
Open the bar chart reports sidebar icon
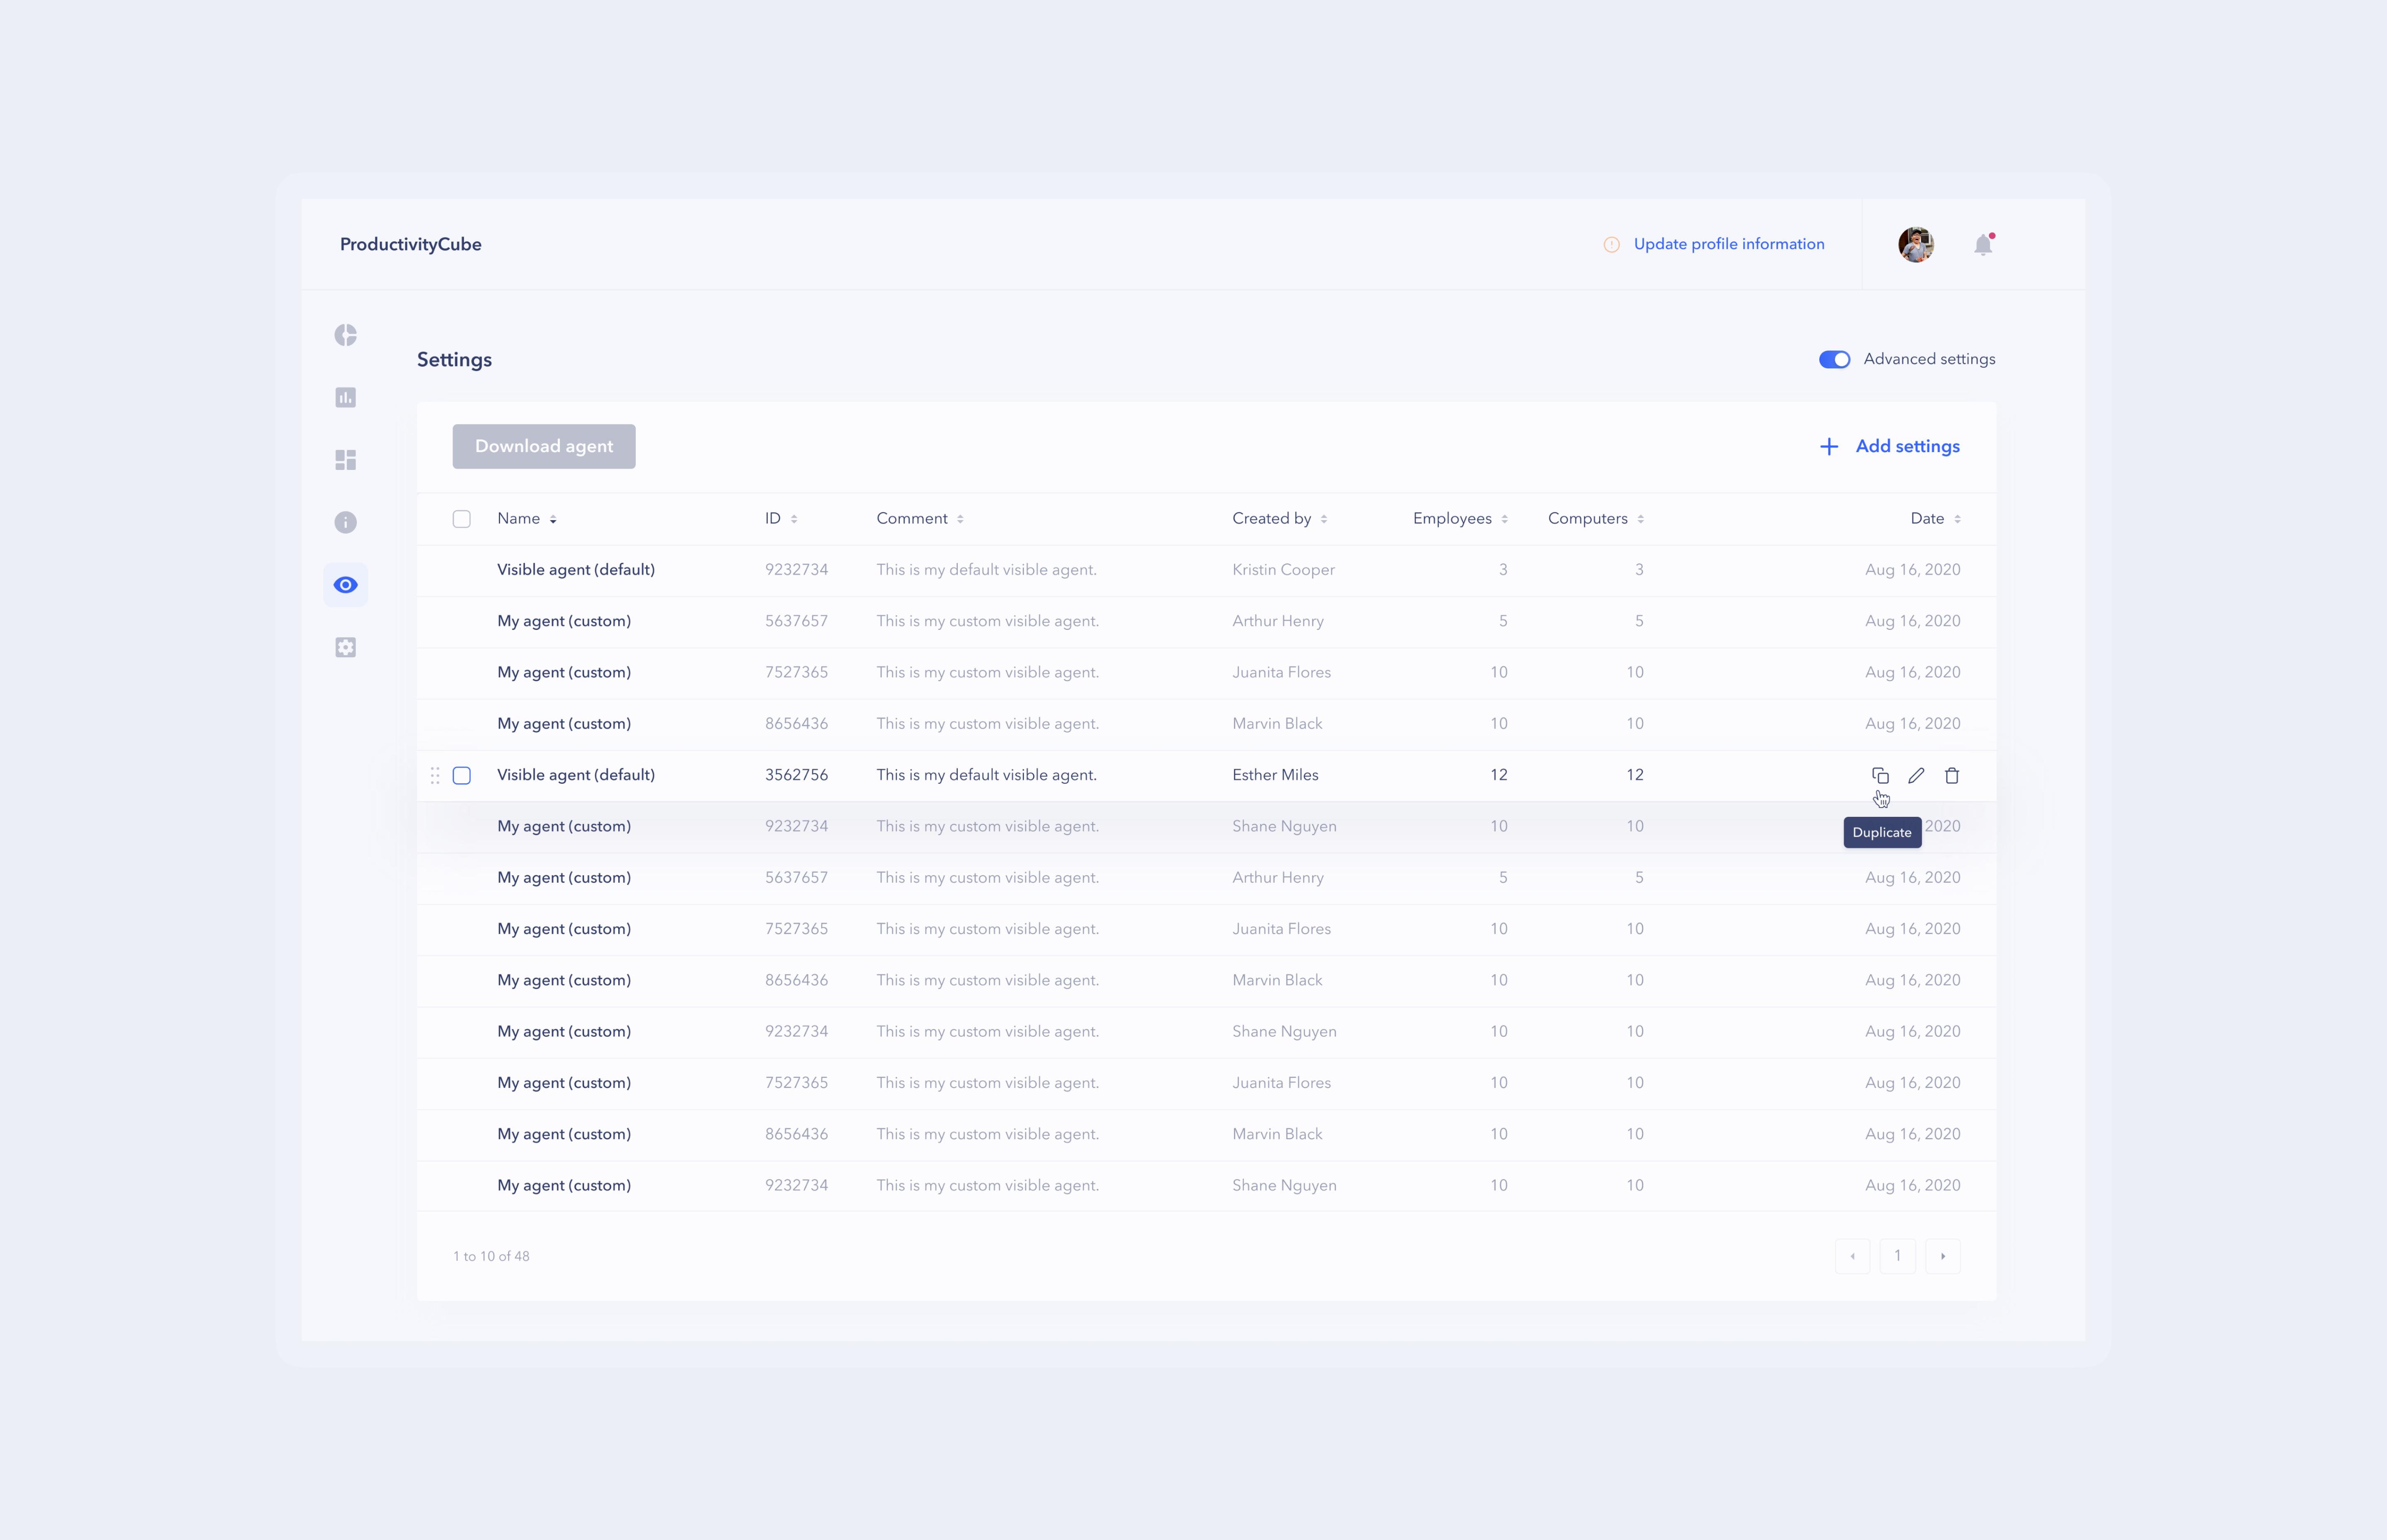click(345, 398)
